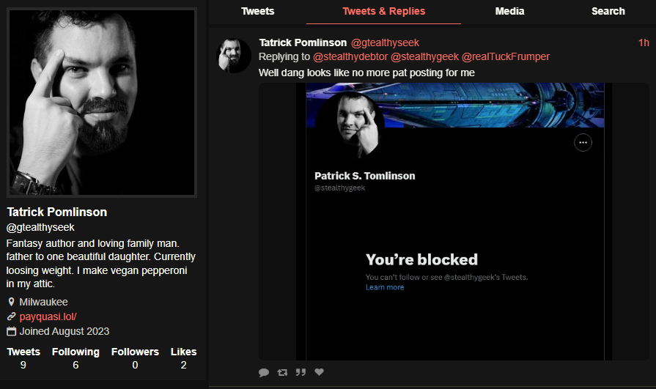This screenshot has height=389, width=656.
Task: Click the tweet text 'Well dang looks like no more pat posting'
Action: click(366, 73)
